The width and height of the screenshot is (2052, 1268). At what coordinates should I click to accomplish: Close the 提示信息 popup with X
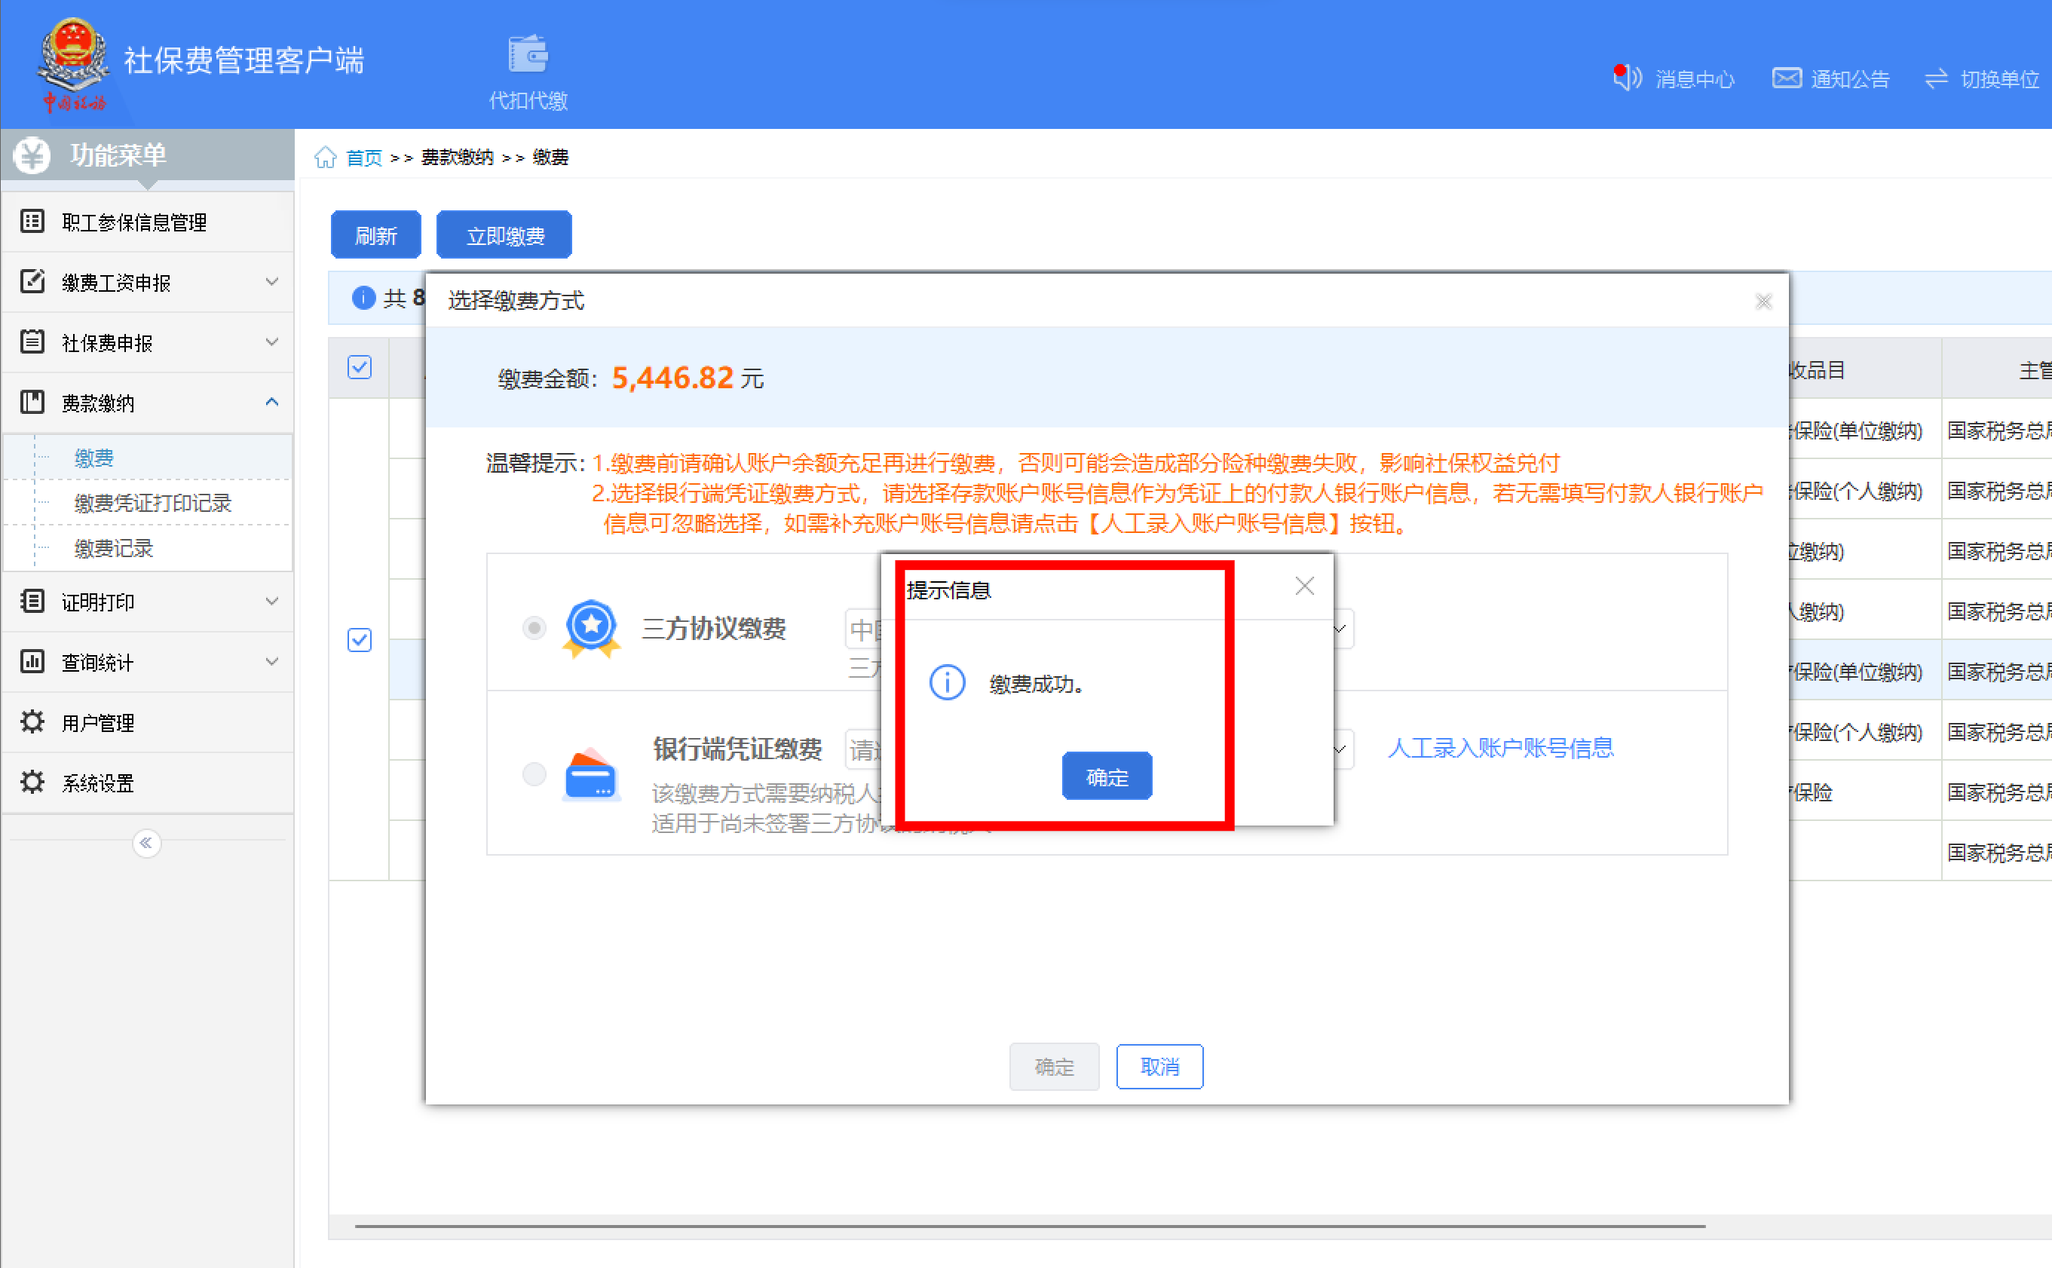(1304, 587)
